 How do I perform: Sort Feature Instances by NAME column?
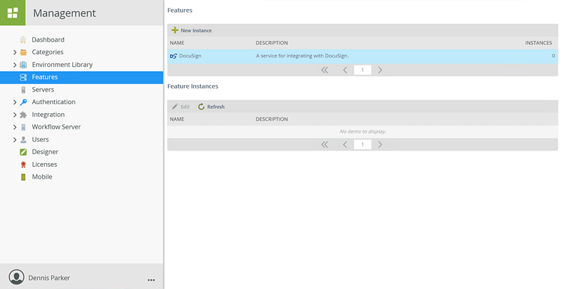177,119
